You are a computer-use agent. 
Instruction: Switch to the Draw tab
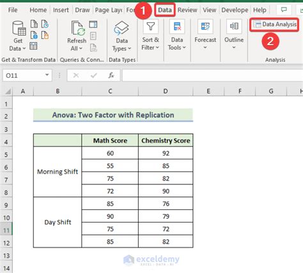coord(82,10)
